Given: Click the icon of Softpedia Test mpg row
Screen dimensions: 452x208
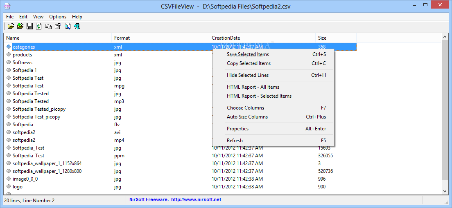Looking at the screenshot, I should tap(8, 85).
